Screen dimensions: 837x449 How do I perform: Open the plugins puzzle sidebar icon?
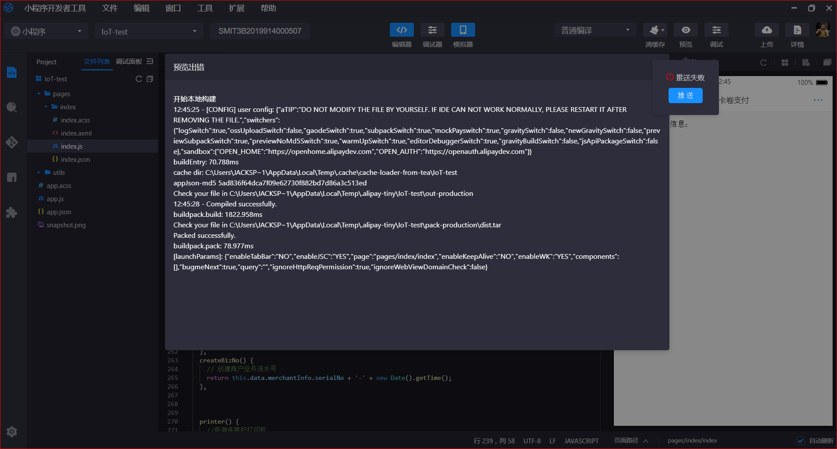(12, 212)
